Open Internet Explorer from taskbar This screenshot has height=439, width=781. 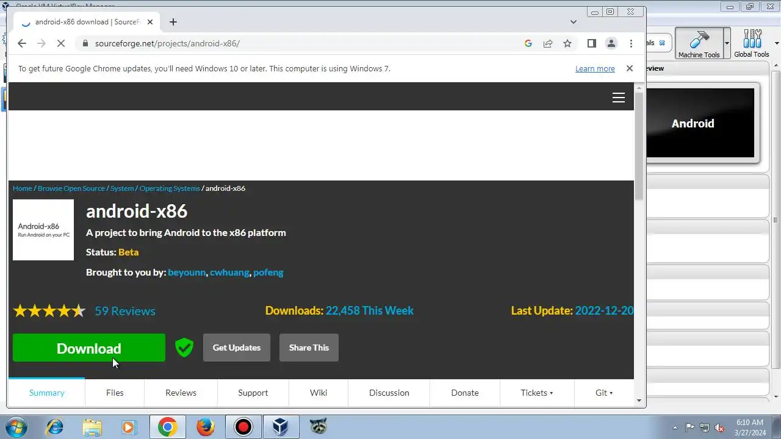pyautogui.click(x=55, y=427)
